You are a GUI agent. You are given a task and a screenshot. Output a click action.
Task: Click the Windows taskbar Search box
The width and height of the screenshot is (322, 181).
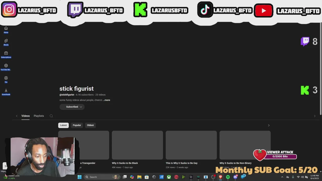point(102,177)
